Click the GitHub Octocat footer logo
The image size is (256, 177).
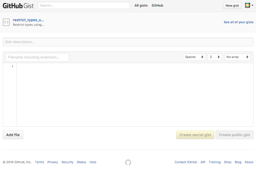128,162
